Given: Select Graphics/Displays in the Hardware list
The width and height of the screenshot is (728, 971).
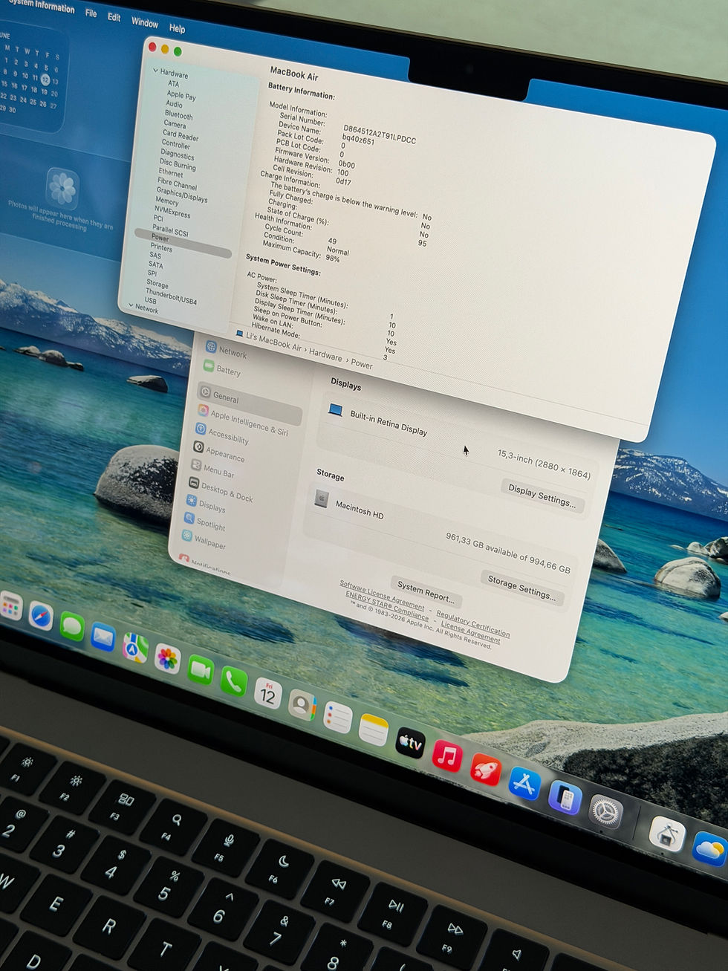Looking at the screenshot, I should (x=182, y=195).
